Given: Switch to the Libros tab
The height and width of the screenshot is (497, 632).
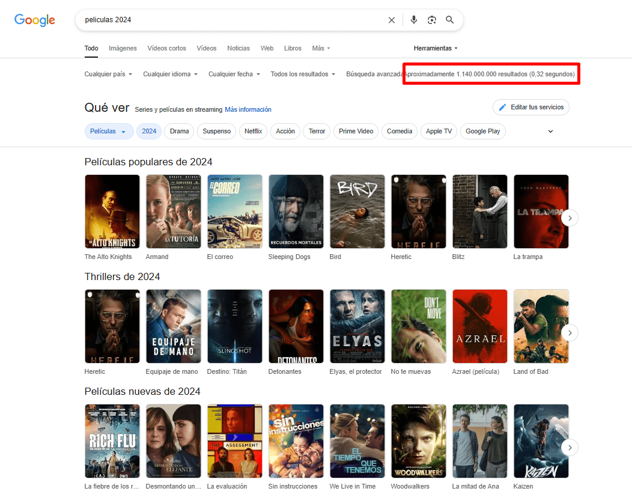Looking at the screenshot, I should [x=293, y=48].
